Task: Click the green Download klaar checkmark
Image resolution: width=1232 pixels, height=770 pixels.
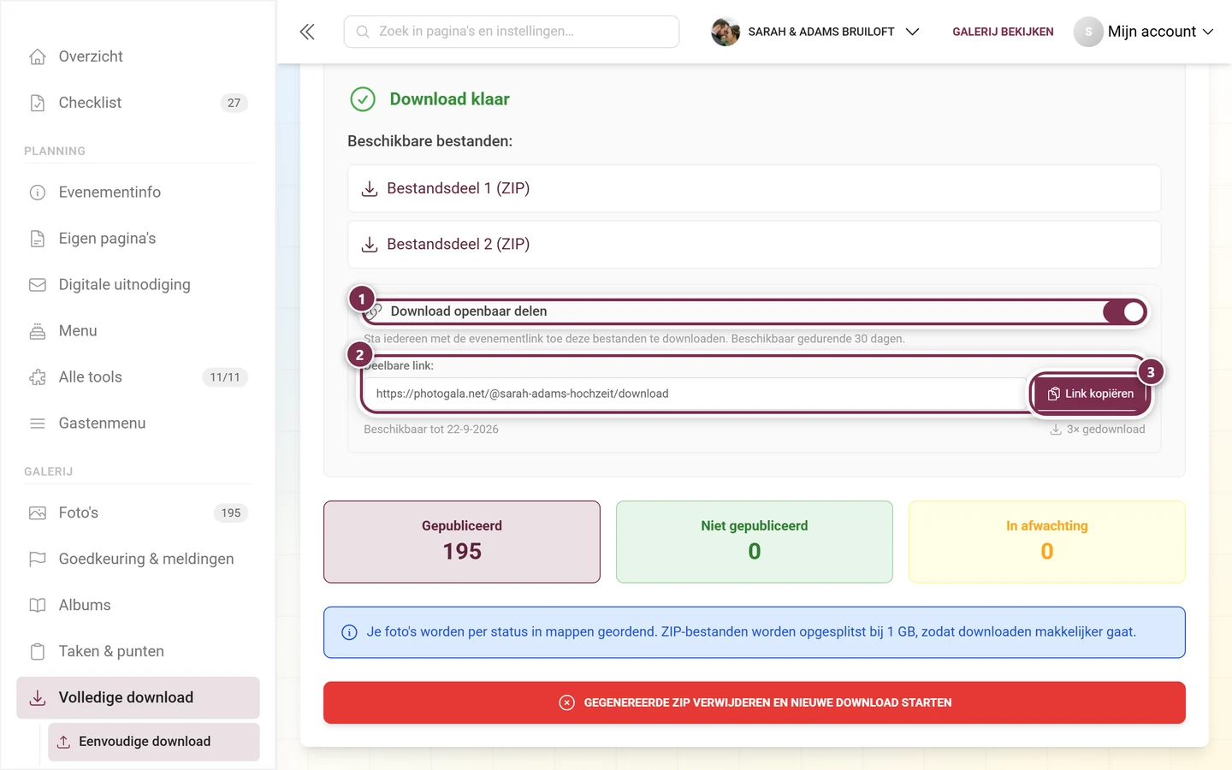Action: [363, 99]
